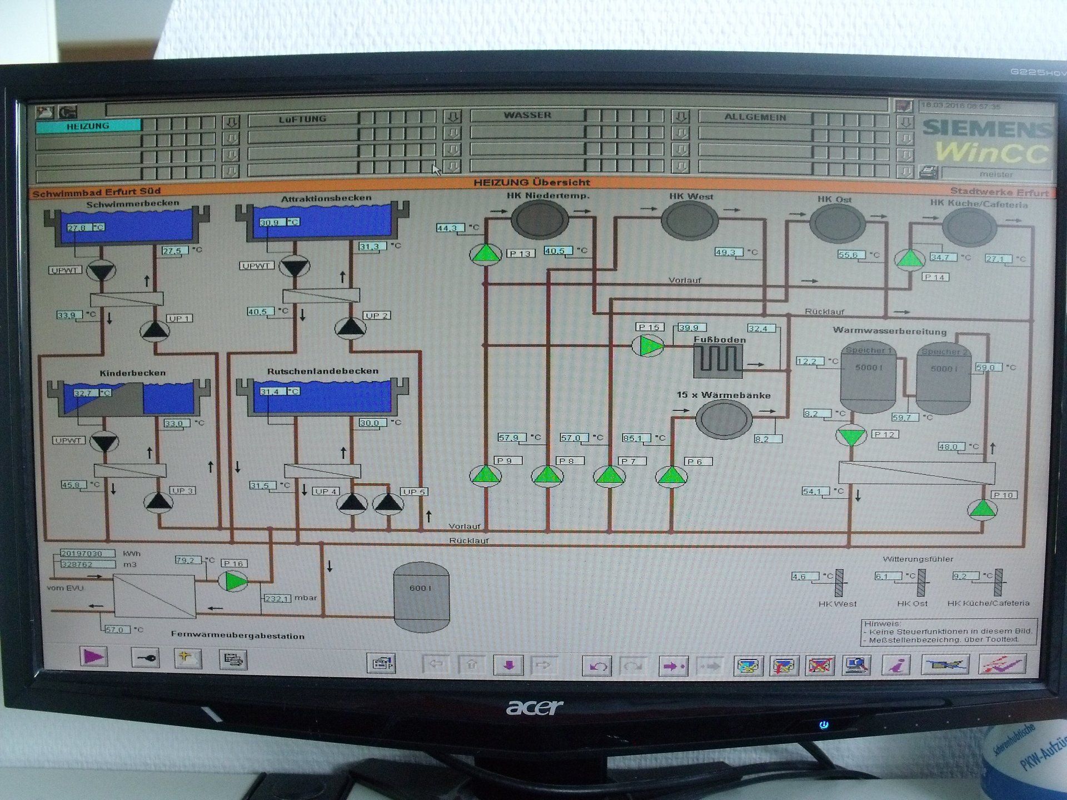Select pump P 14 at HK Küche/Cafeteria
The image size is (1067, 800).
[x=909, y=259]
